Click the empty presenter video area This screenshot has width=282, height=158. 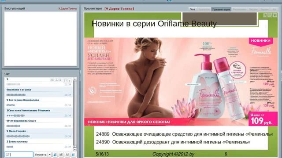(41, 39)
